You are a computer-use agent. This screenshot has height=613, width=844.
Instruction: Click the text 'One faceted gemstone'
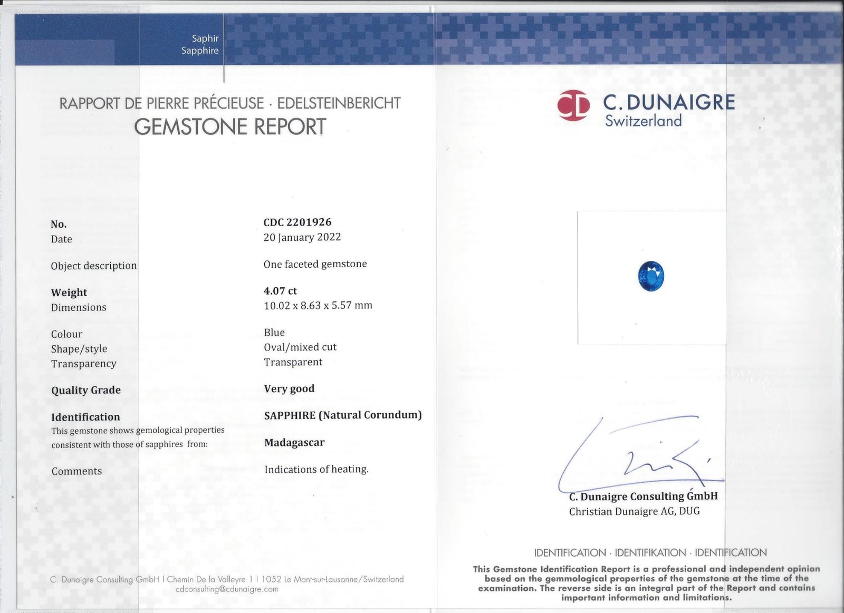point(315,264)
